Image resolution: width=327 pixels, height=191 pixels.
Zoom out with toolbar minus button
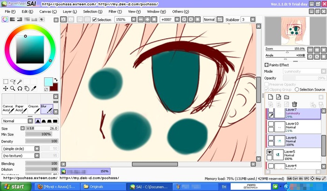click(x=141, y=20)
